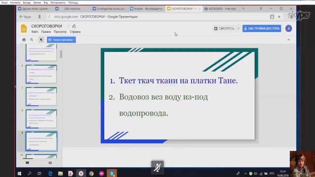Open the zoom tool dropdown arrow

tap(36, 40)
